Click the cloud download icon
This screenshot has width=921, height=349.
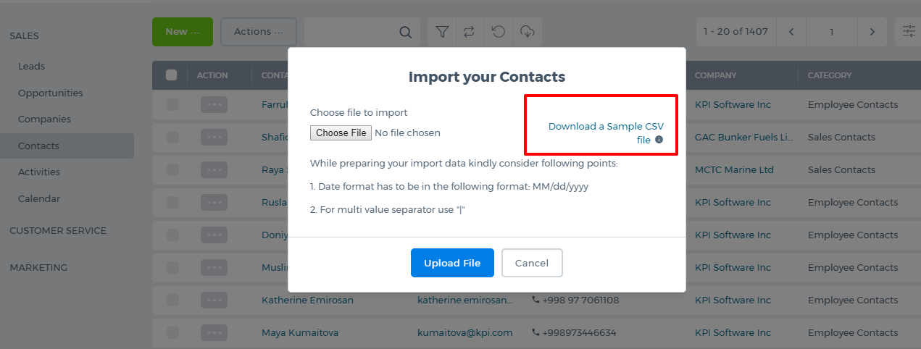tap(527, 32)
